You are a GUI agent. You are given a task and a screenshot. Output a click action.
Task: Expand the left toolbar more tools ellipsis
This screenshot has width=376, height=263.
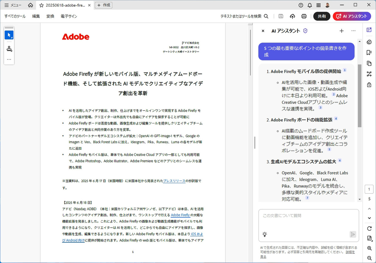tap(9, 59)
